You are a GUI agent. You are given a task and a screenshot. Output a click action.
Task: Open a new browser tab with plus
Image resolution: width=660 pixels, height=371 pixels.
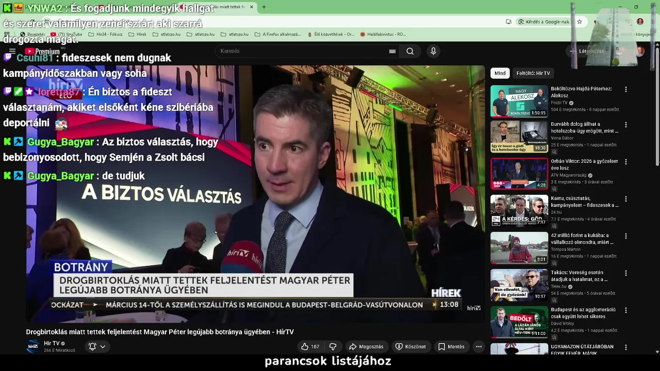(264, 7)
